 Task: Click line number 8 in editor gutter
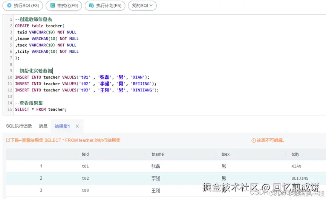tap(11, 64)
